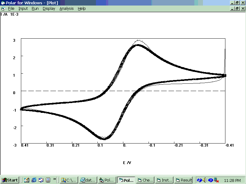The height and width of the screenshot is (184, 246).
Task: Click the Polar app icon in title bar
Action: [x=3, y=3]
